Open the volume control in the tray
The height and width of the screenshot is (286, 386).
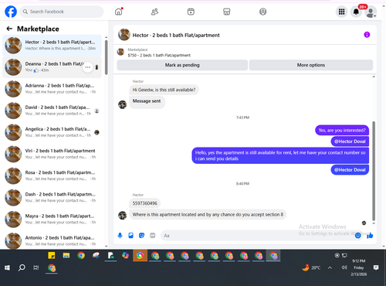(344, 267)
